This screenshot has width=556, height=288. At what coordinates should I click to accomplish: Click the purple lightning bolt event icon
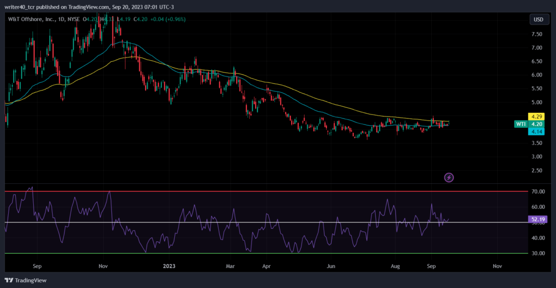pos(449,177)
